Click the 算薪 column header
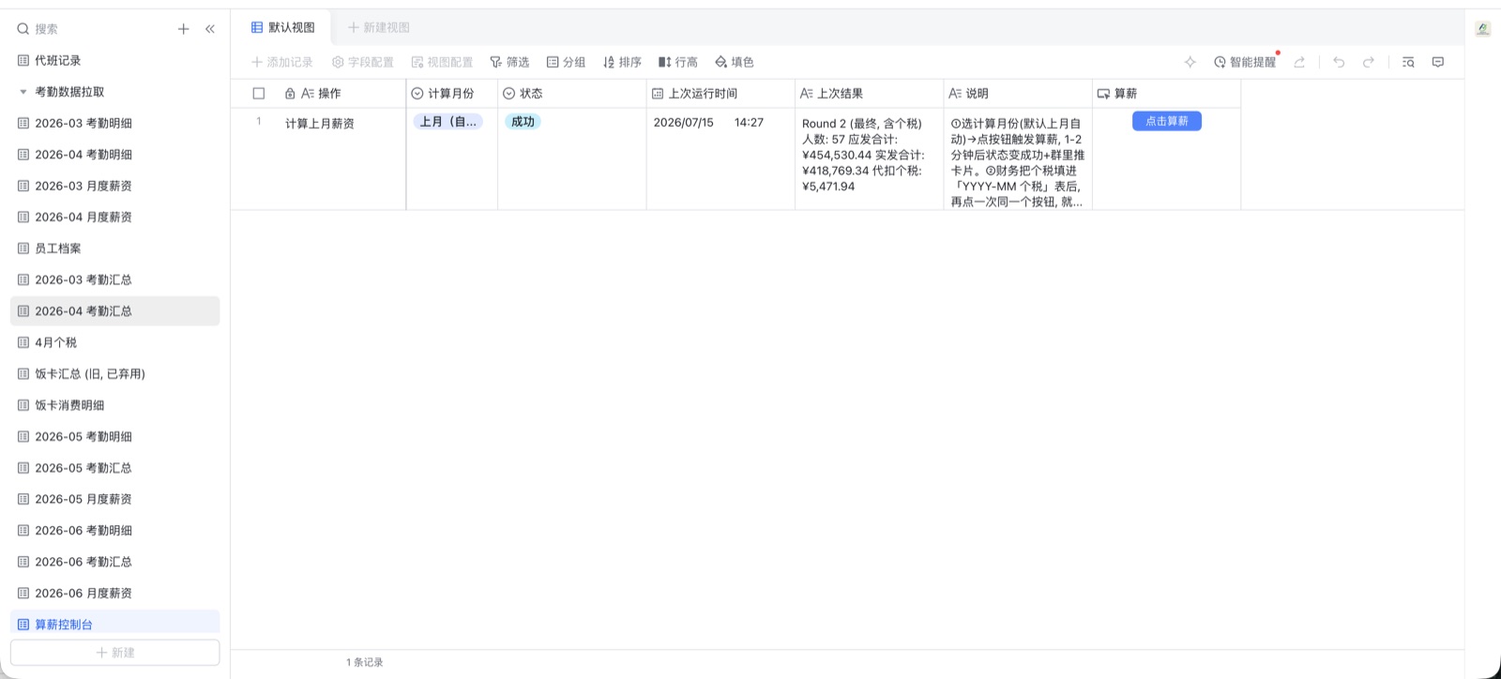The height and width of the screenshot is (679, 1501). (x=1166, y=94)
